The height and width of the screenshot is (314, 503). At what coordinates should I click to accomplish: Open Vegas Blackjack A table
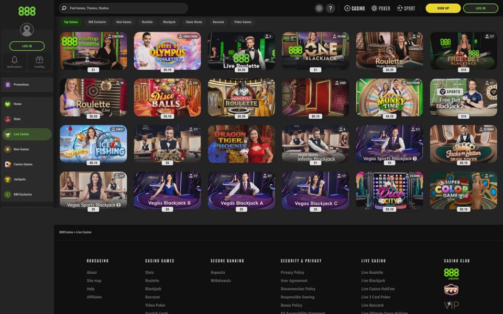(x=241, y=190)
